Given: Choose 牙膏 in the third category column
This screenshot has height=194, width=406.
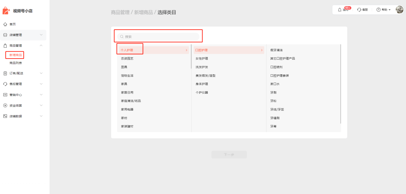Looking at the screenshot, I should coord(273,126).
